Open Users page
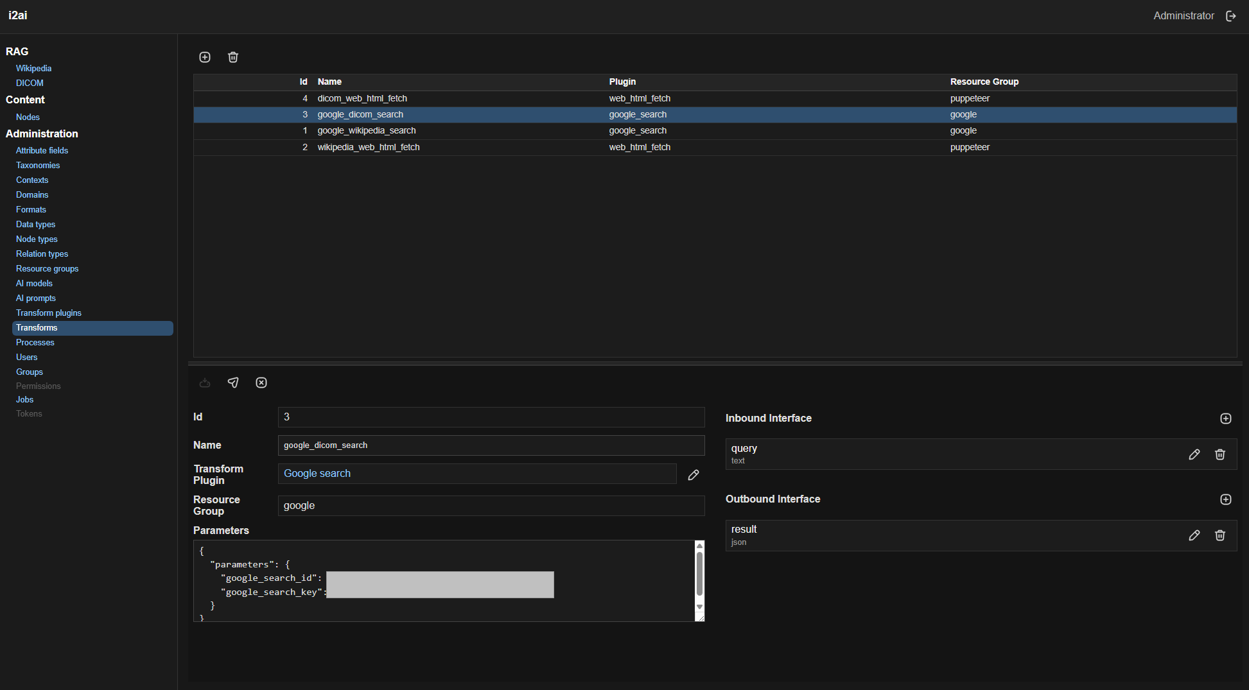 26,357
